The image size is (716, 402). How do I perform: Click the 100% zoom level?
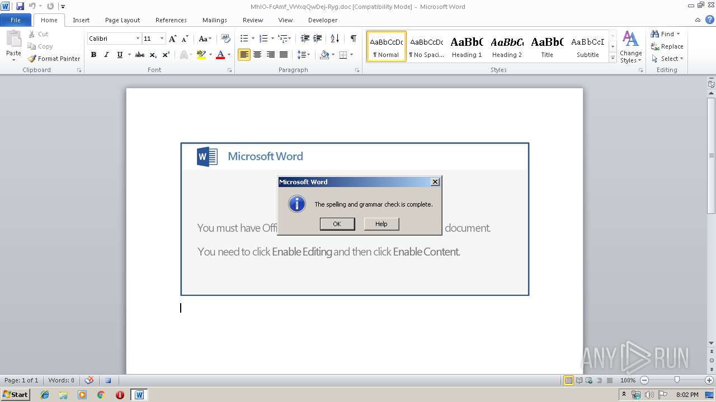628,380
